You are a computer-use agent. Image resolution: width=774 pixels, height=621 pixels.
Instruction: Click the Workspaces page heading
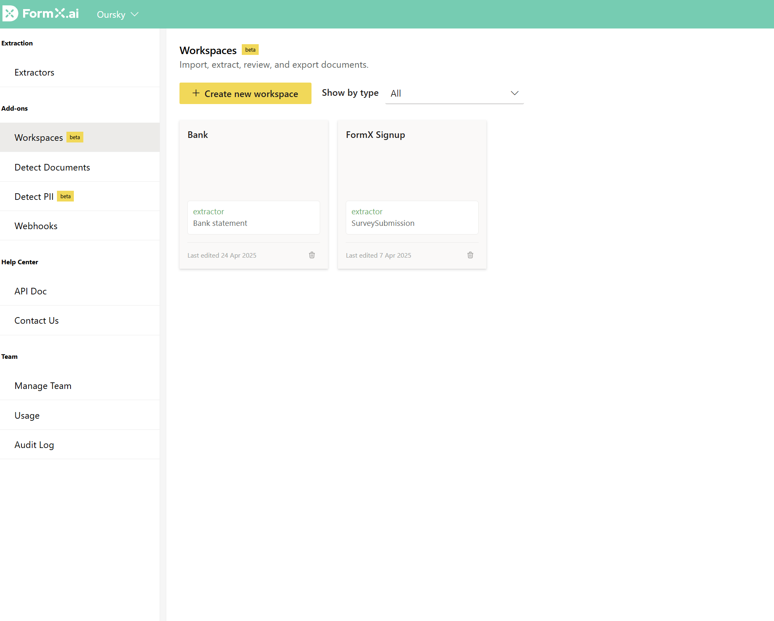[x=208, y=50]
